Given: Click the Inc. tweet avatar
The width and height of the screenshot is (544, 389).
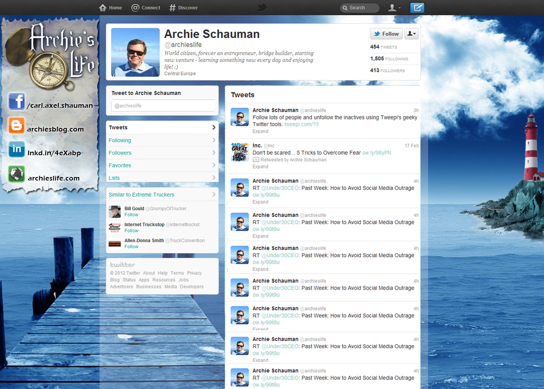Looking at the screenshot, I should click(x=240, y=152).
